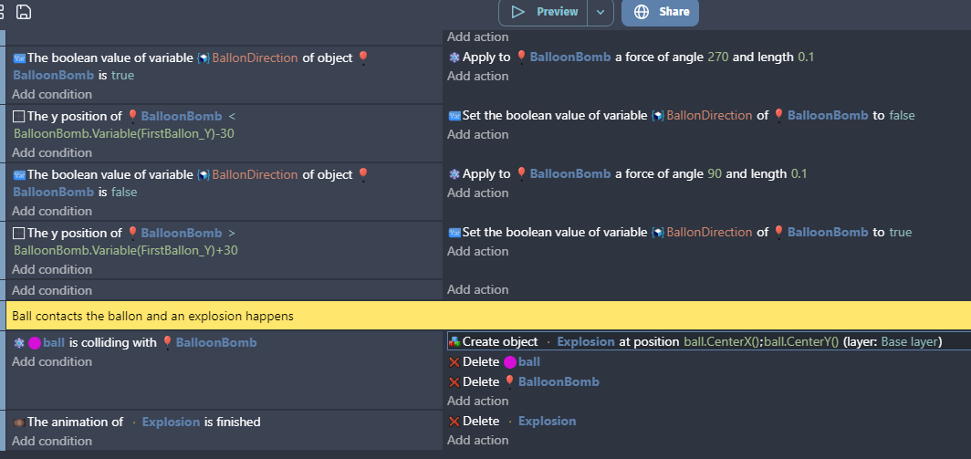Click the physics icon in angle 270 force action

(x=454, y=57)
